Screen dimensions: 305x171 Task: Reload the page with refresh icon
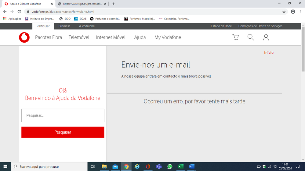coord(19,12)
